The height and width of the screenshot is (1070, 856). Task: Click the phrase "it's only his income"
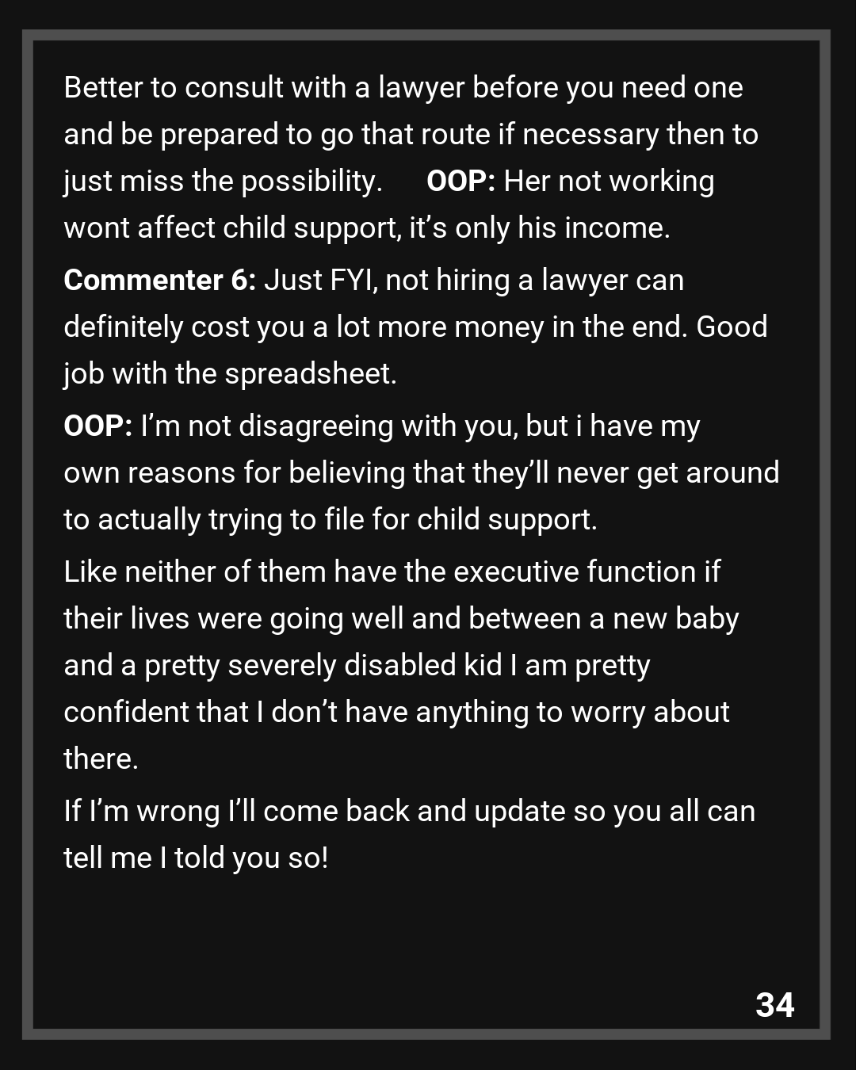539,227
